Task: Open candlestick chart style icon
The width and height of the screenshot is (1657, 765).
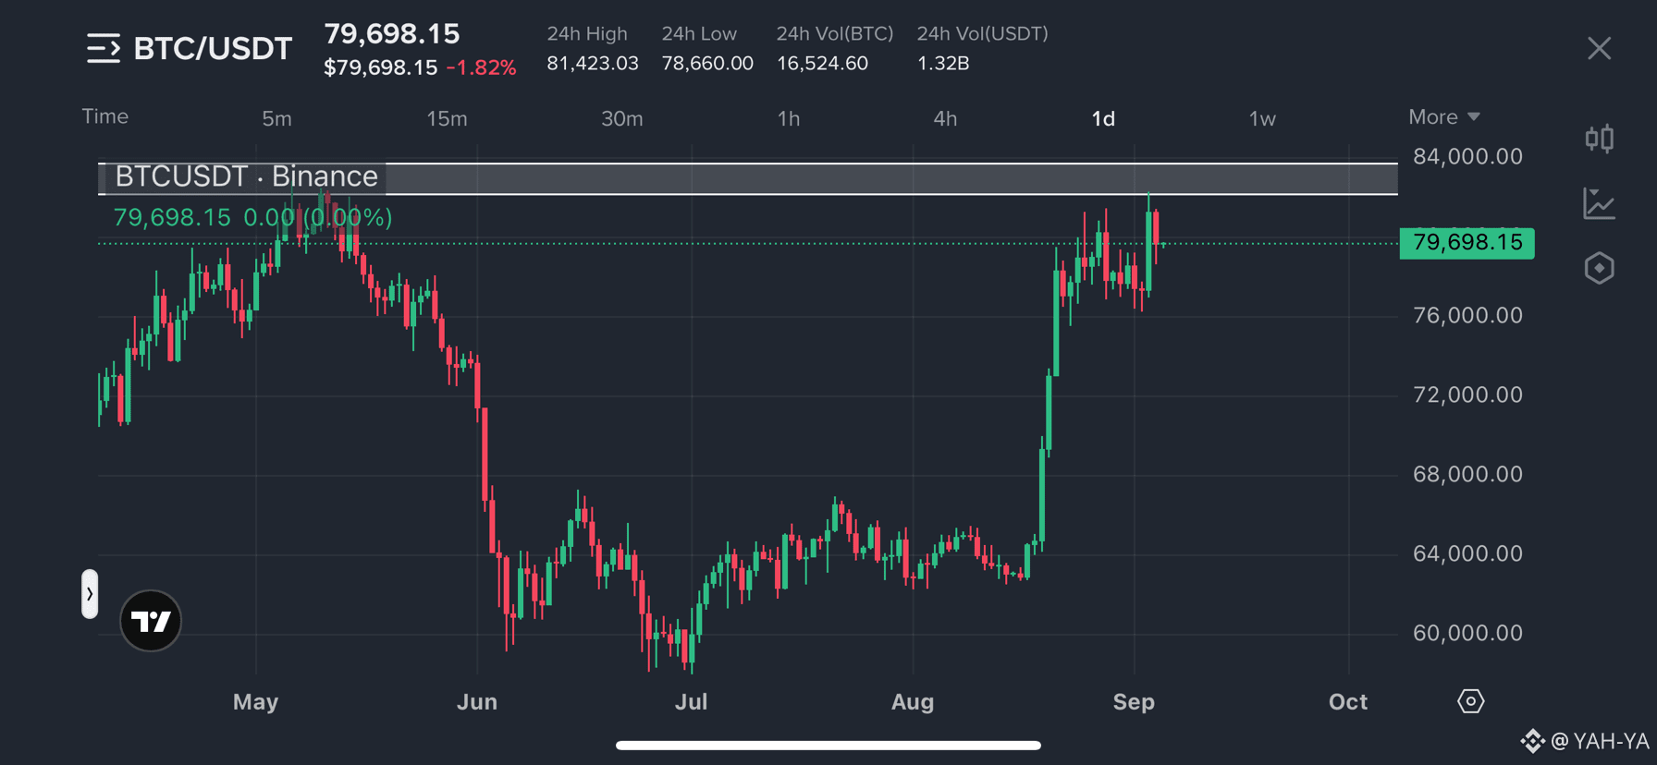Action: point(1599,139)
